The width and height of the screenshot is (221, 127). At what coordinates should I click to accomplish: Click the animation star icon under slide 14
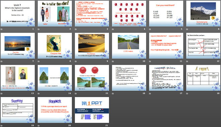39,93
